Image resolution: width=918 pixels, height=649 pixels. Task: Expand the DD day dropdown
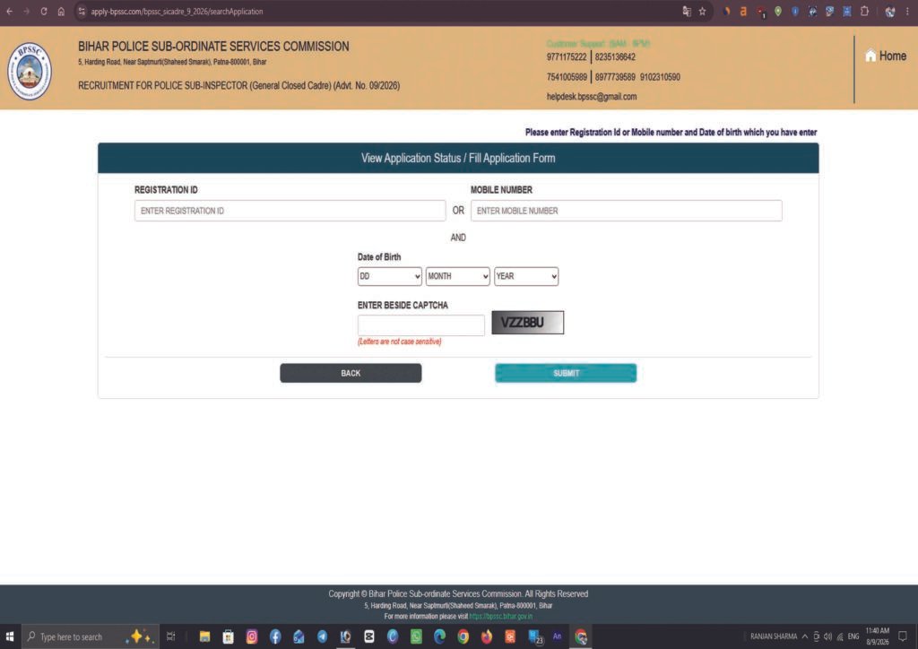pyautogui.click(x=389, y=276)
